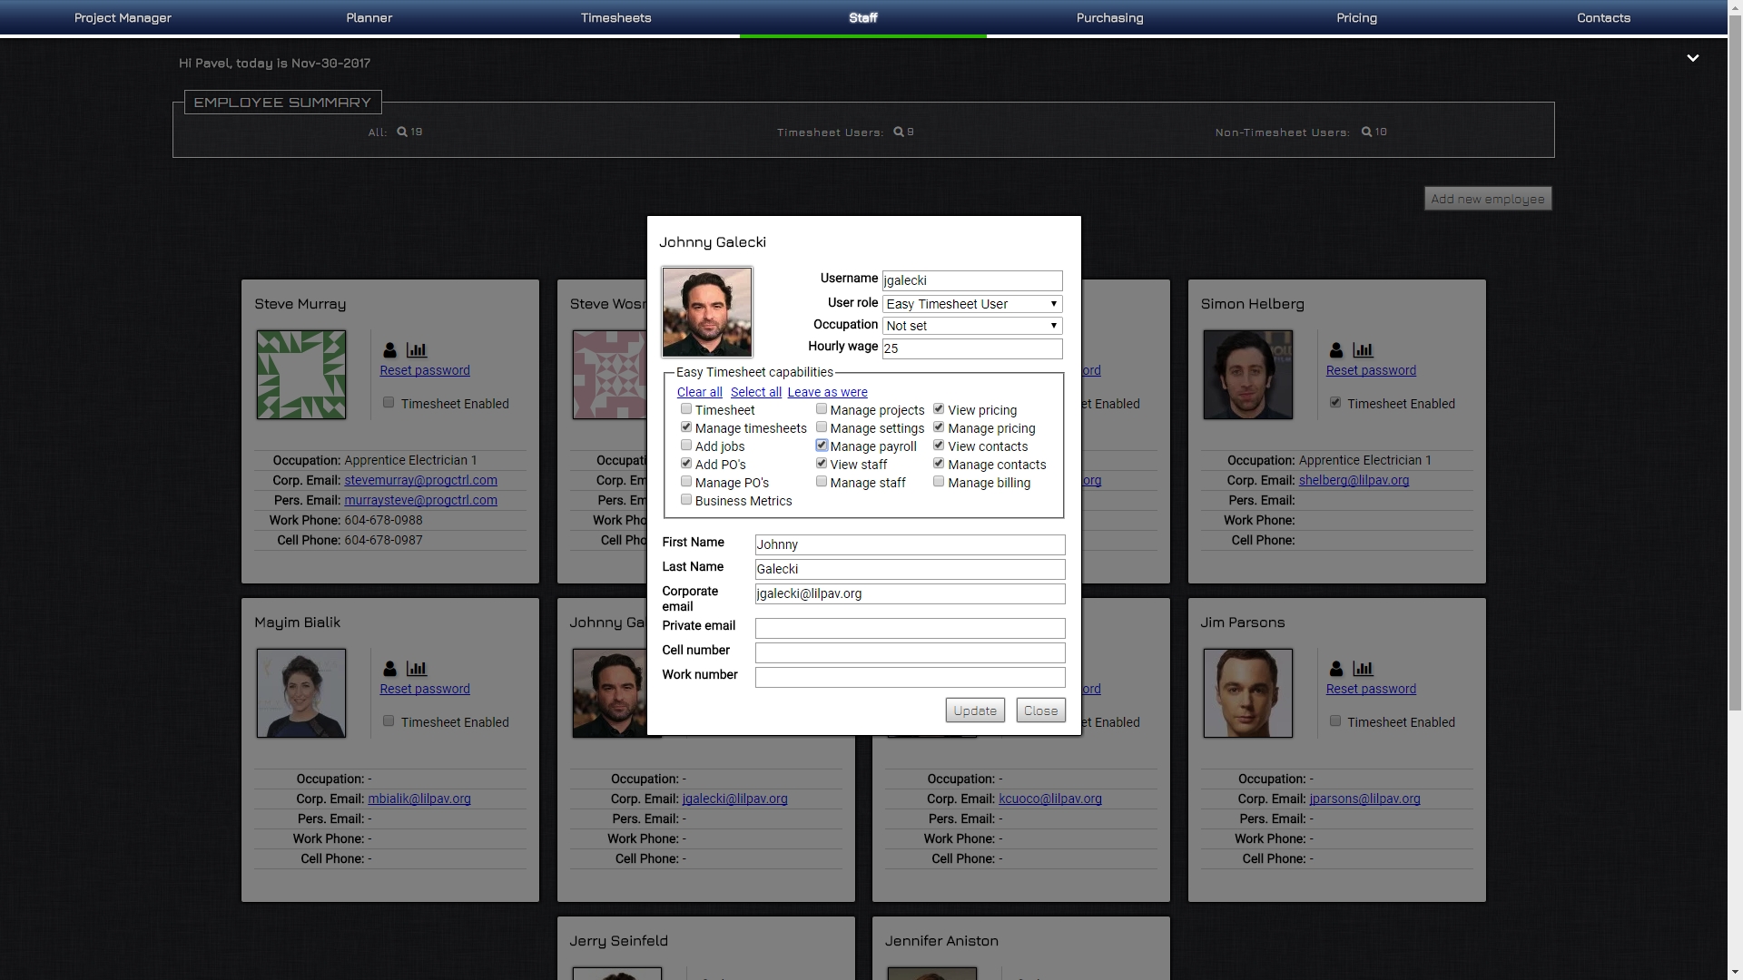Uncheck Manage pricing capability
The height and width of the screenshot is (980, 1743).
tap(939, 427)
